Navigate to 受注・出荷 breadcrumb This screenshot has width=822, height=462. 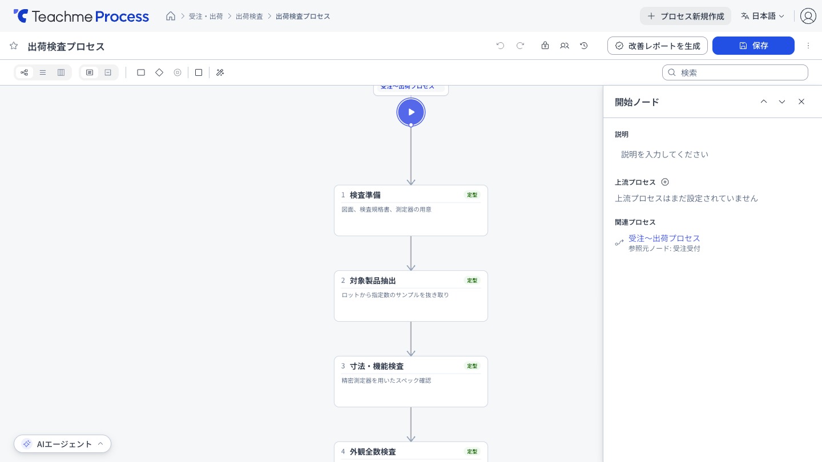pyautogui.click(x=206, y=16)
